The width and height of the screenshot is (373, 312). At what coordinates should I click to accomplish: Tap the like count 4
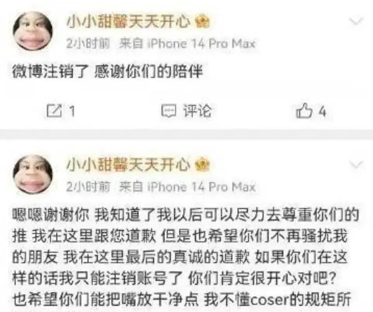pyautogui.click(x=322, y=111)
